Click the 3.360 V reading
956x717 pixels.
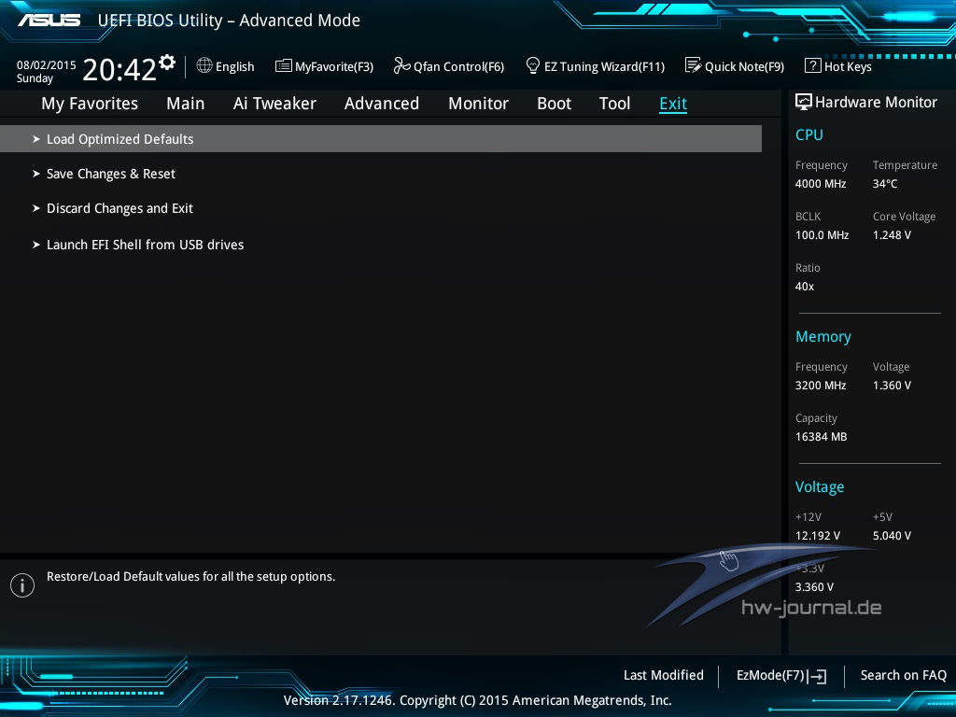(814, 587)
